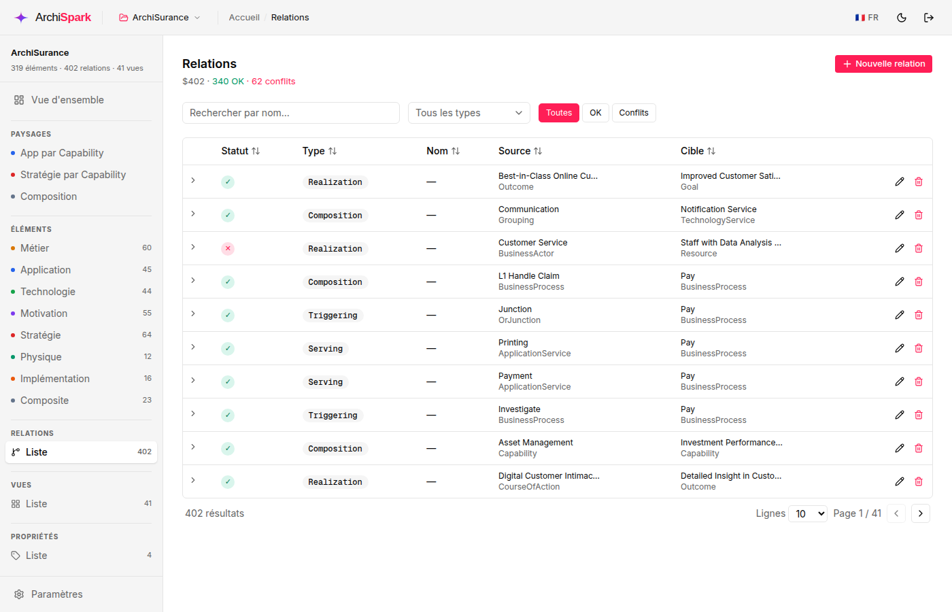Expand the Best-in-Class Online row chevron

point(193,180)
